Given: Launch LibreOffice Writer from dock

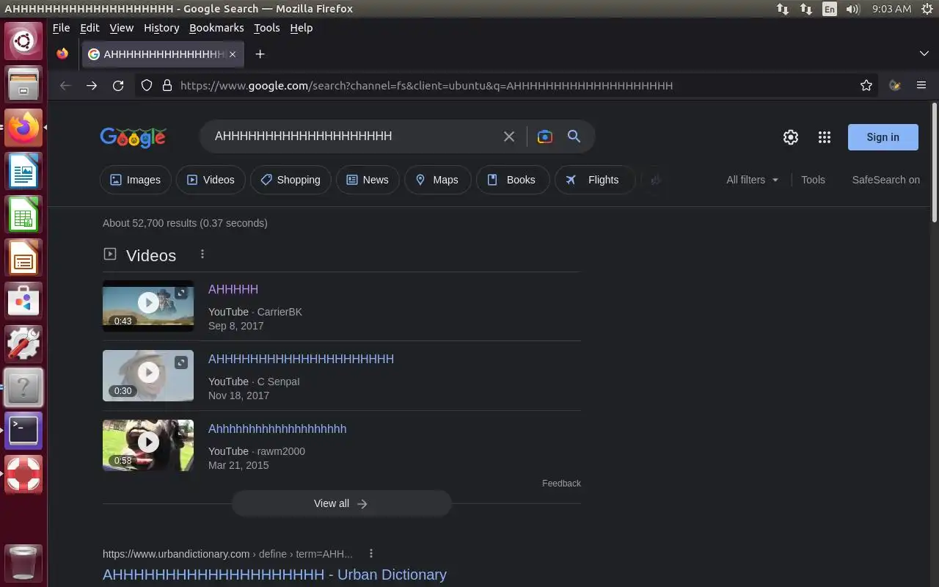Looking at the screenshot, I should pyautogui.click(x=23, y=170).
